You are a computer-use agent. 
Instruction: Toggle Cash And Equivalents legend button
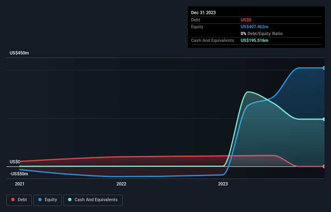click(93, 200)
